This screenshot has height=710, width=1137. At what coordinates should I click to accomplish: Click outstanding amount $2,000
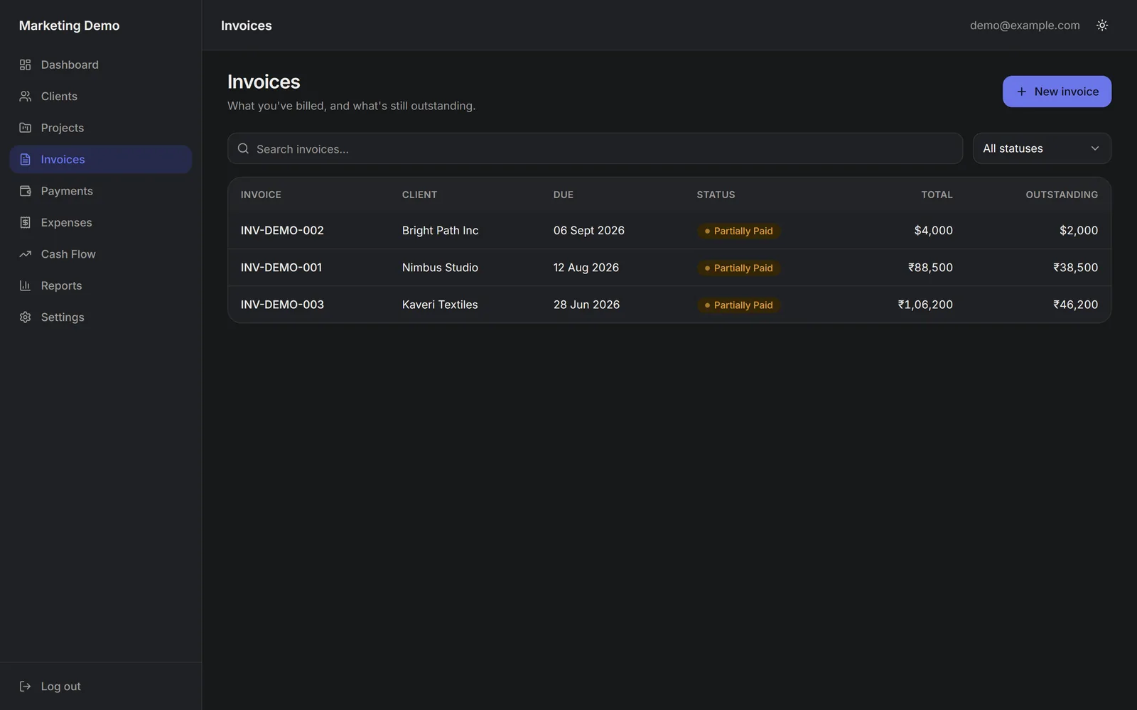1079,230
